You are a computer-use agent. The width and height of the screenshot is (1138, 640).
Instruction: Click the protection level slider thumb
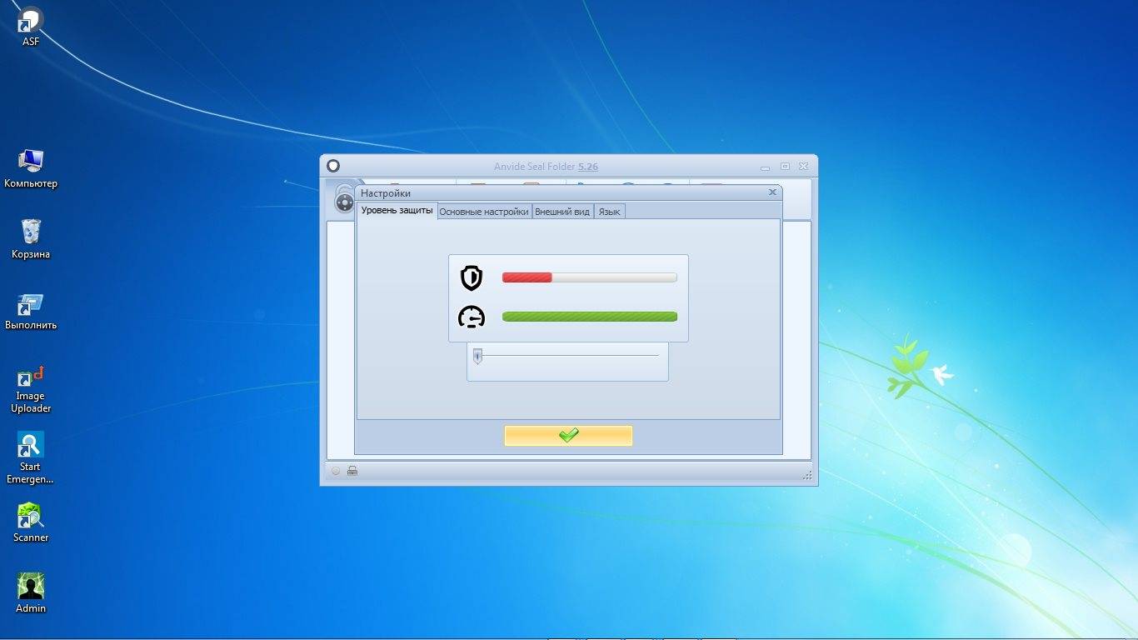click(x=477, y=356)
